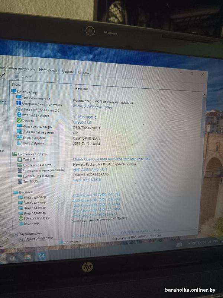The image size is (223, 298).
Task: Open the Microsoft Windows 10 Pro link
Action: pyautogui.click(x=93, y=107)
